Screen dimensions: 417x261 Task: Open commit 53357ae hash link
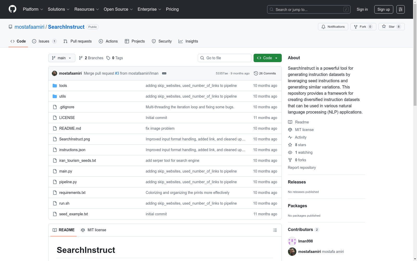222,73
